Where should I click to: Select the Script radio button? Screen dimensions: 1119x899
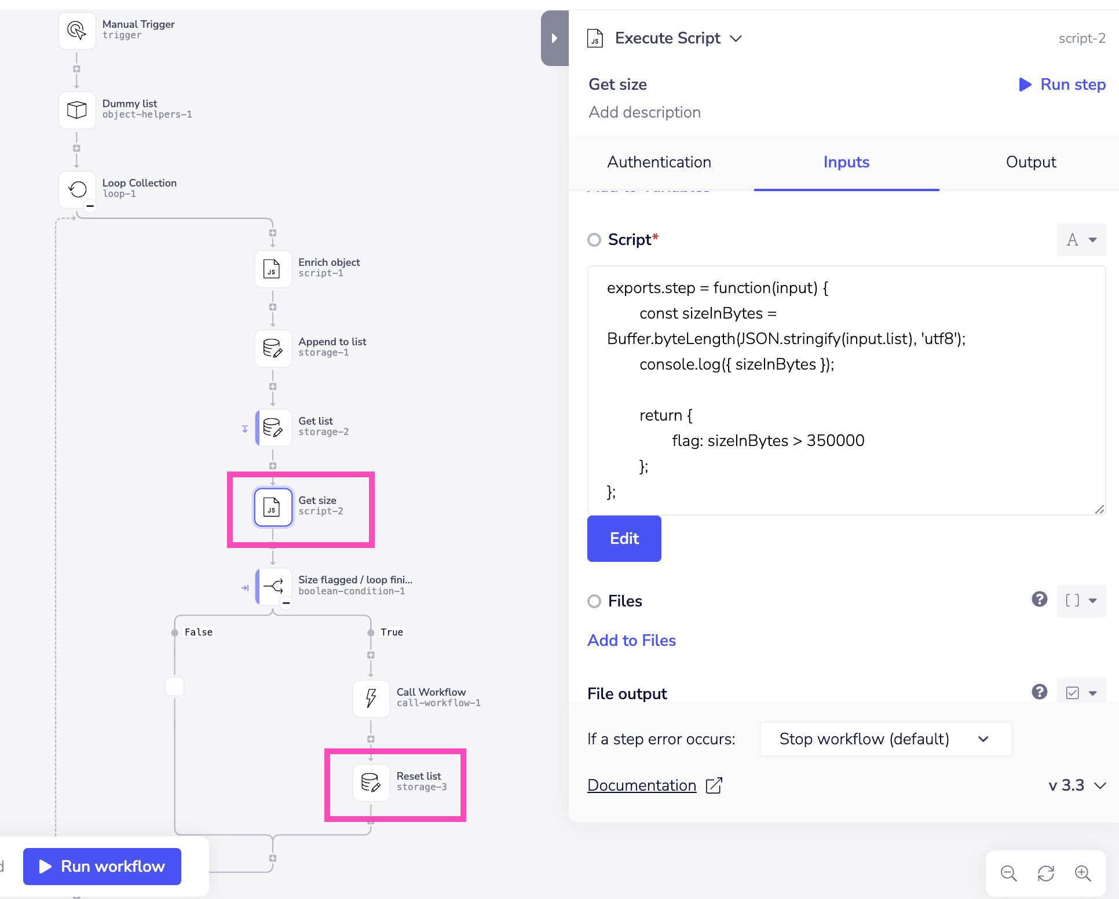point(594,240)
